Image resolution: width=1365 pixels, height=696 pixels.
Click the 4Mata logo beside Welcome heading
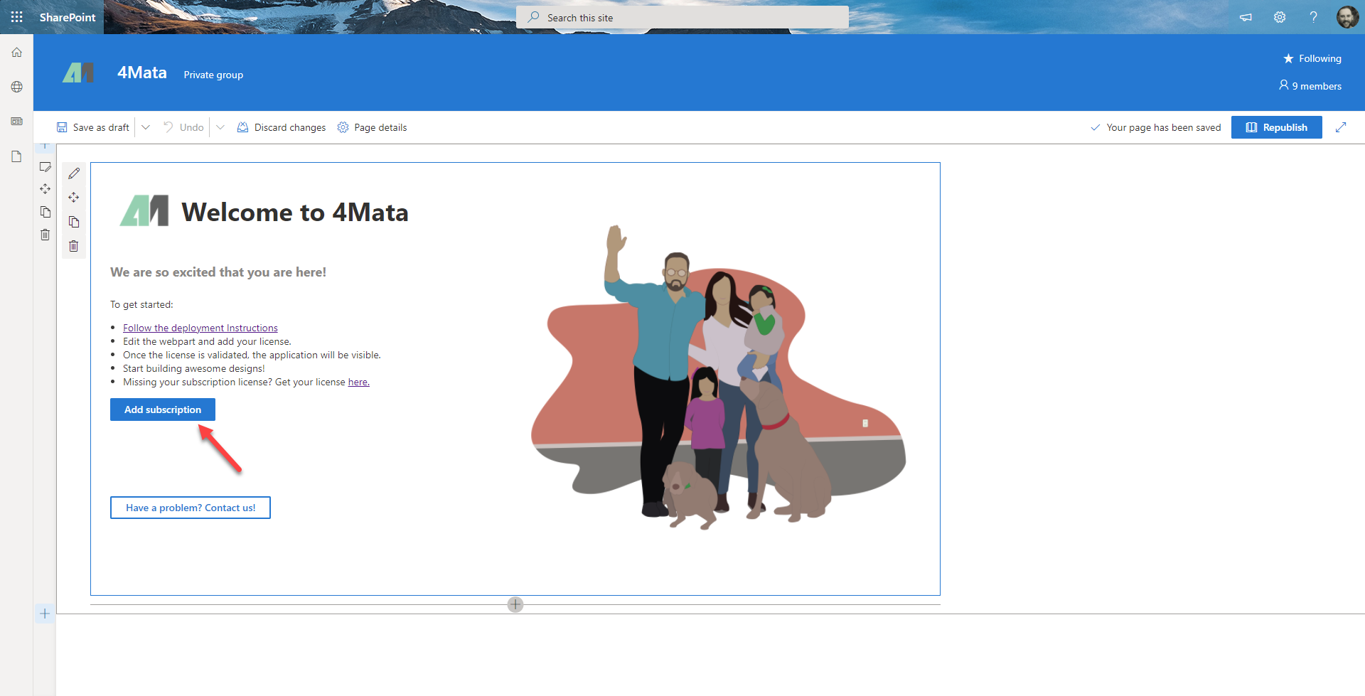pos(144,210)
